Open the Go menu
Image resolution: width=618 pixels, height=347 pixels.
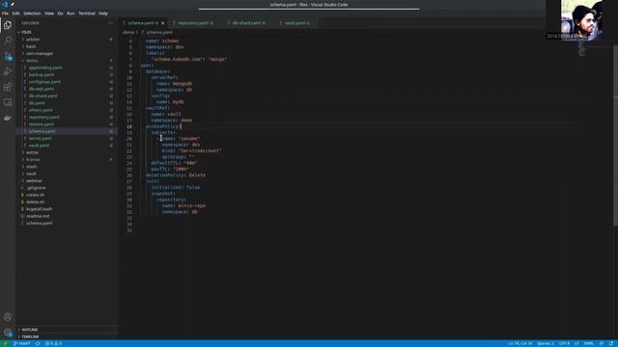pos(60,13)
